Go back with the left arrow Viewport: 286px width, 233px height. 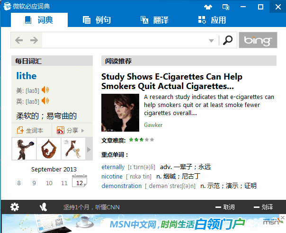pos(19,40)
